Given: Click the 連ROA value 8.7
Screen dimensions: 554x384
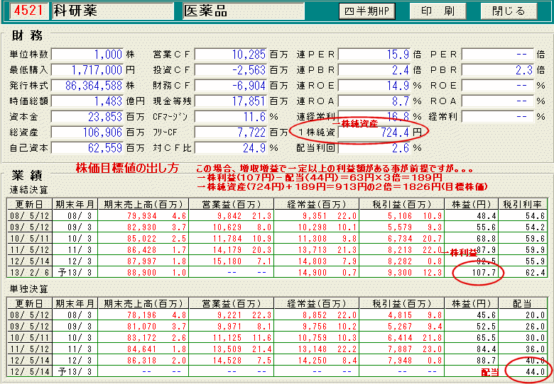Looking at the screenshot, I should (374, 101).
